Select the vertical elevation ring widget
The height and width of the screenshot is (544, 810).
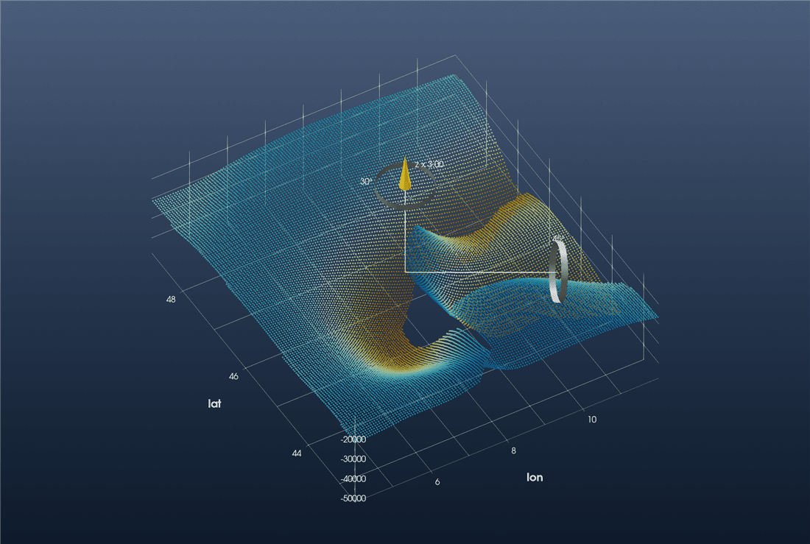(x=558, y=271)
